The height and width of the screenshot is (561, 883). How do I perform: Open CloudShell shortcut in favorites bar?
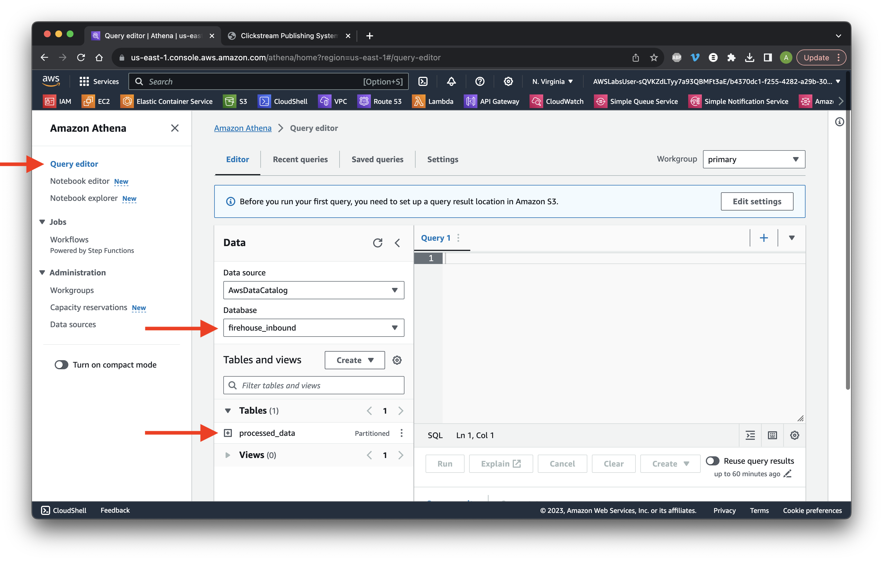[x=283, y=102]
